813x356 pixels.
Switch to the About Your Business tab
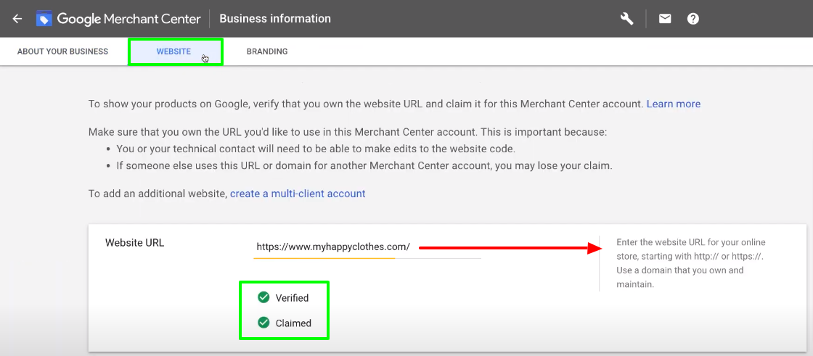tap(62, 51)
